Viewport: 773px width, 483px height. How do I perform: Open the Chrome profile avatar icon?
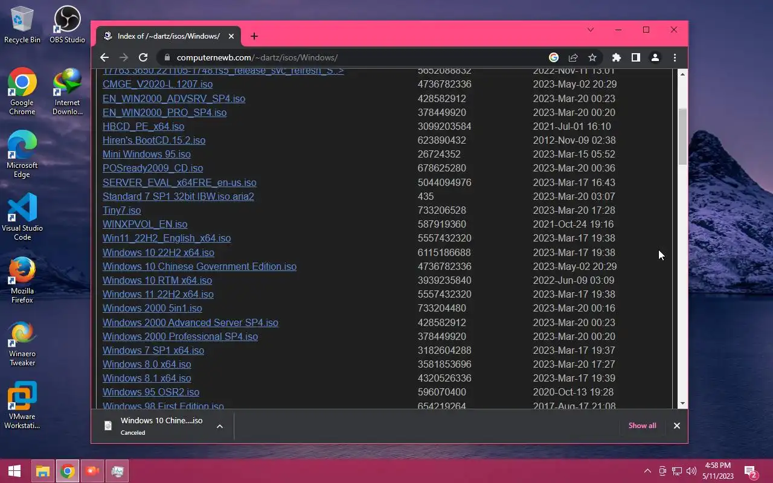tap(655, 57)
